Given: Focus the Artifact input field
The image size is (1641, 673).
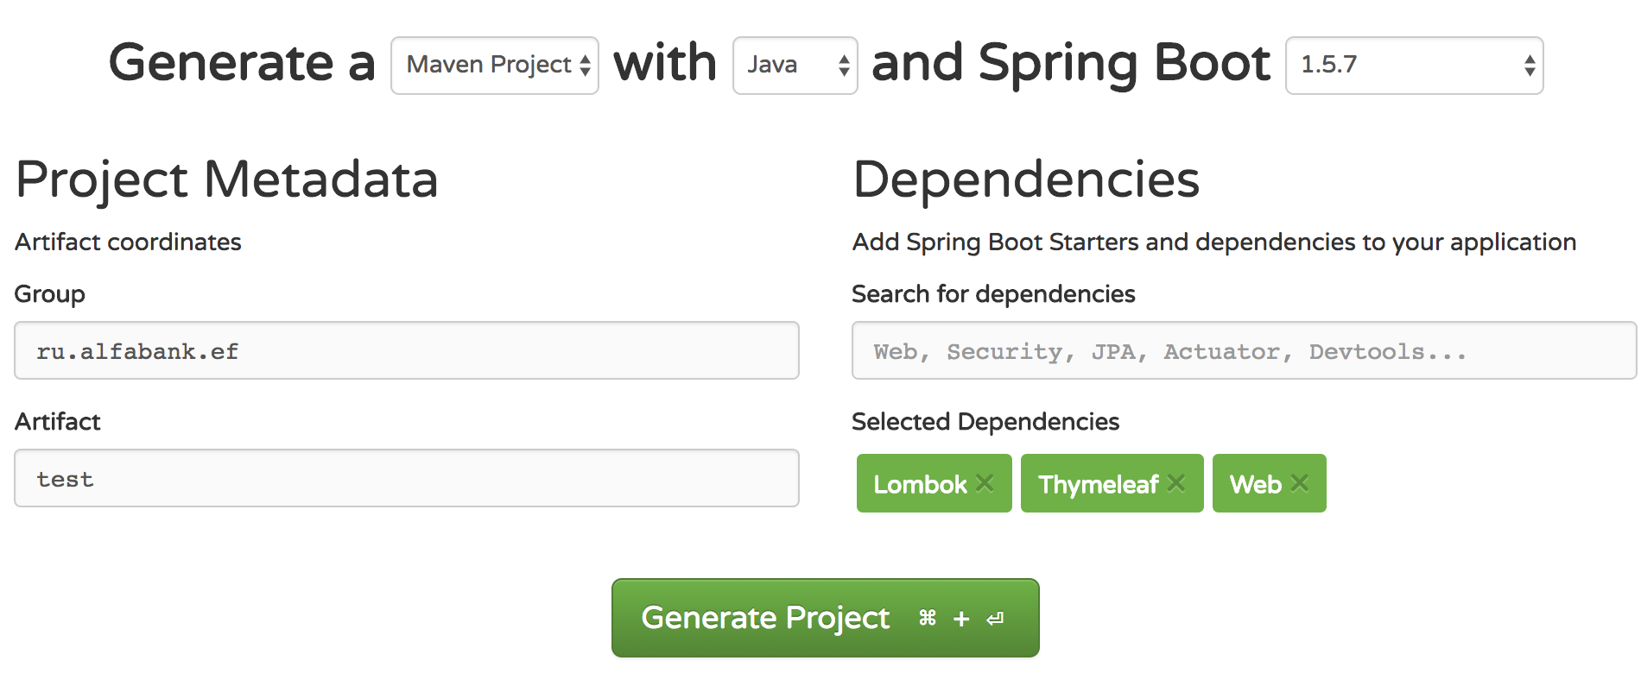Looking at the screenshot, I should [407, 478].
